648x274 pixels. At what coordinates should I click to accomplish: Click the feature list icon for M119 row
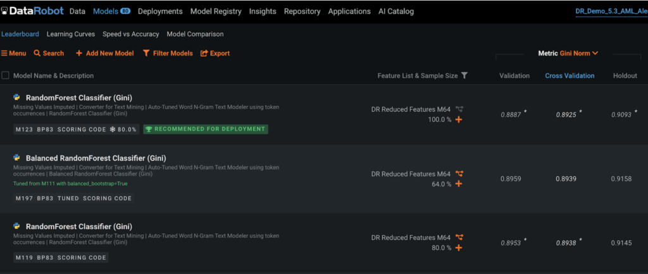pos(459,237)
